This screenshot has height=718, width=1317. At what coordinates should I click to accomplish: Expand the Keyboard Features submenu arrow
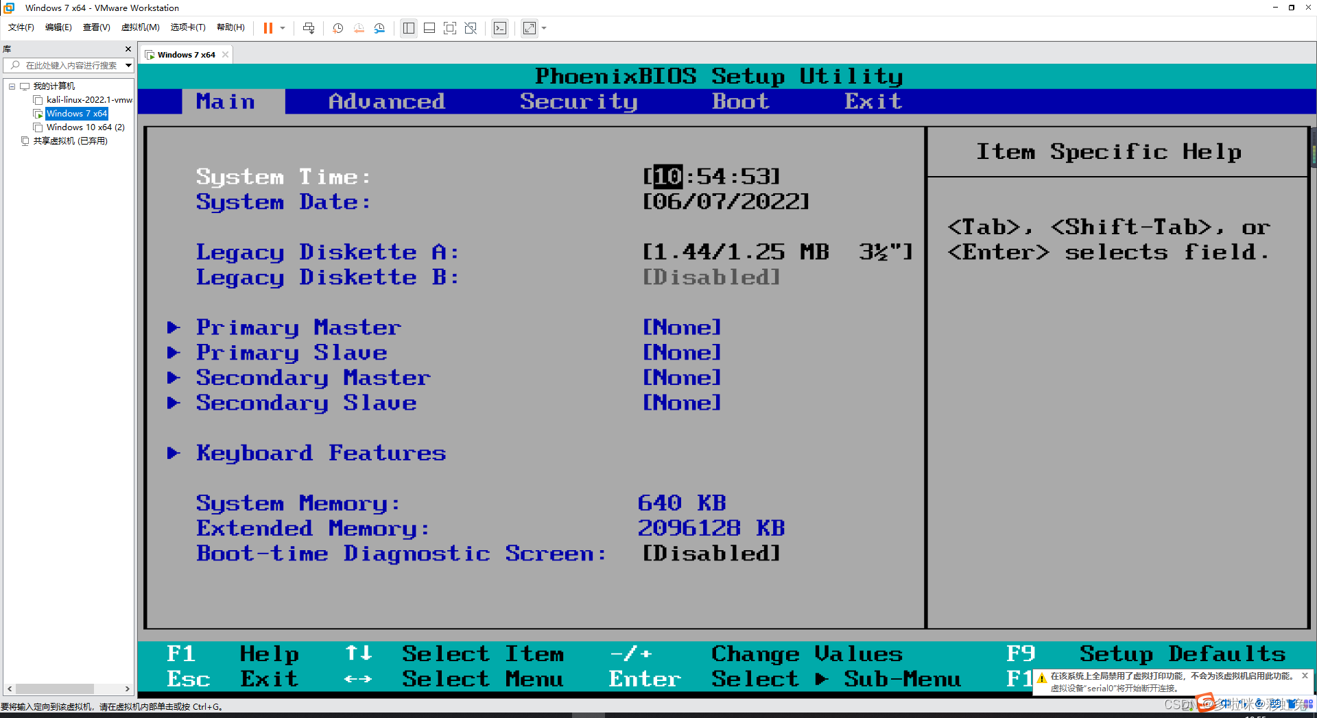[x=174, y=453]
